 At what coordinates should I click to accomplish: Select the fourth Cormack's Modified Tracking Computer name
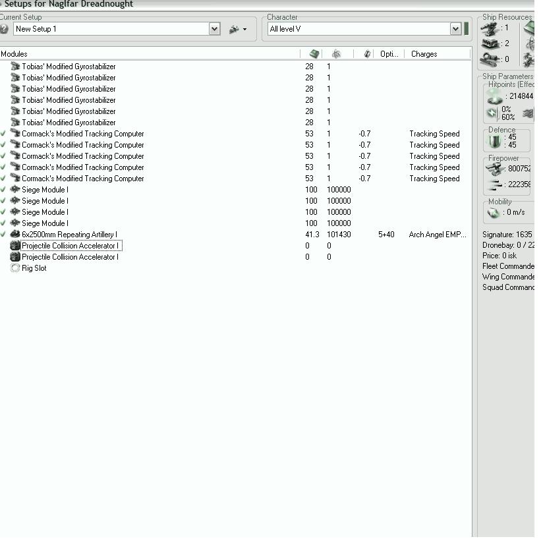click(x=83, y=167)
